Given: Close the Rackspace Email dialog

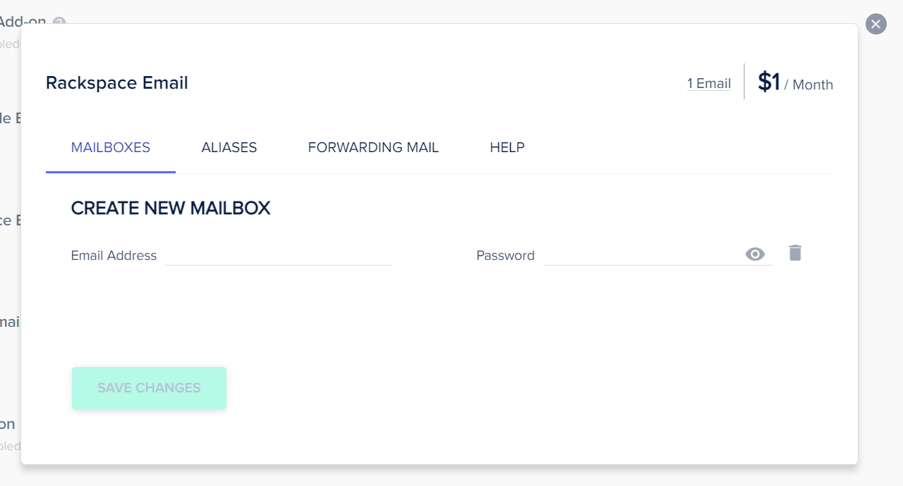Looking at the screenshot, I should click(x=875, y=24).
